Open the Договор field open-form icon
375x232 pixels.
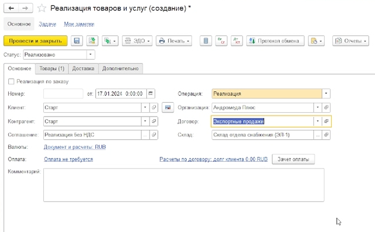tap(327, 121)
